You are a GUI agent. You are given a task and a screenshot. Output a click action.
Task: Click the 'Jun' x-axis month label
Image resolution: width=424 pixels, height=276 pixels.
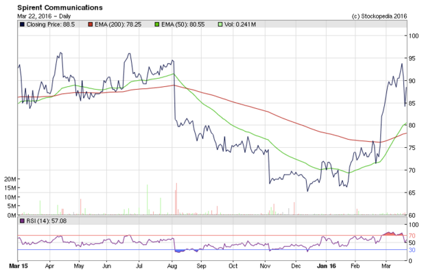(x=106, y=266)
